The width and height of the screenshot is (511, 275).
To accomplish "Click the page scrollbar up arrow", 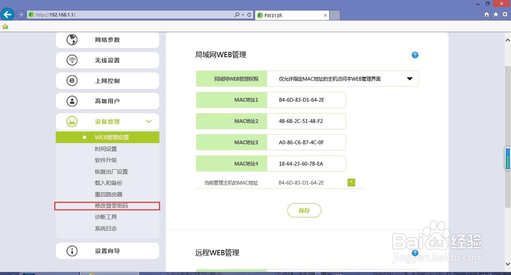I will 507,40.
